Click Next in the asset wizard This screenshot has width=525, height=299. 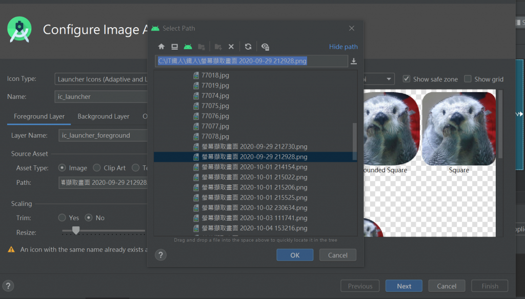pyautogui.click(x=404, y=286)
